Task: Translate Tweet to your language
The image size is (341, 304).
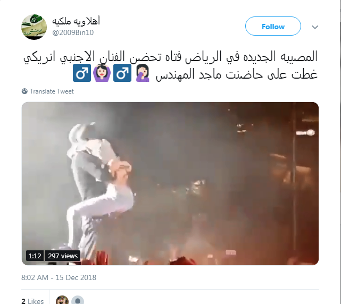Action: (x=52, y=91)
